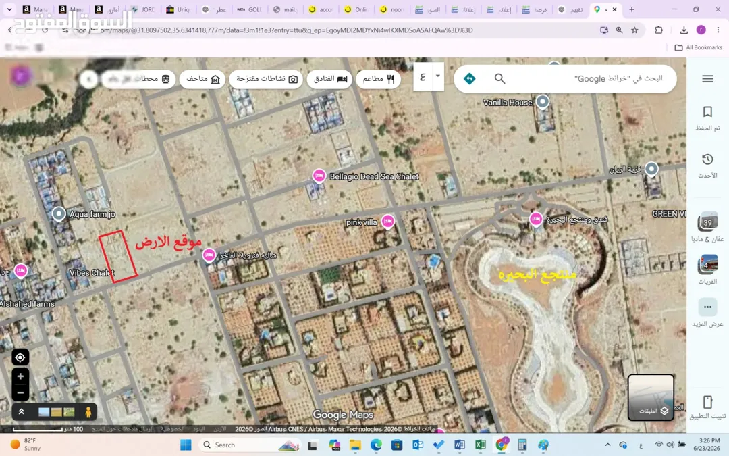Zoom out with the minus button

20,392
